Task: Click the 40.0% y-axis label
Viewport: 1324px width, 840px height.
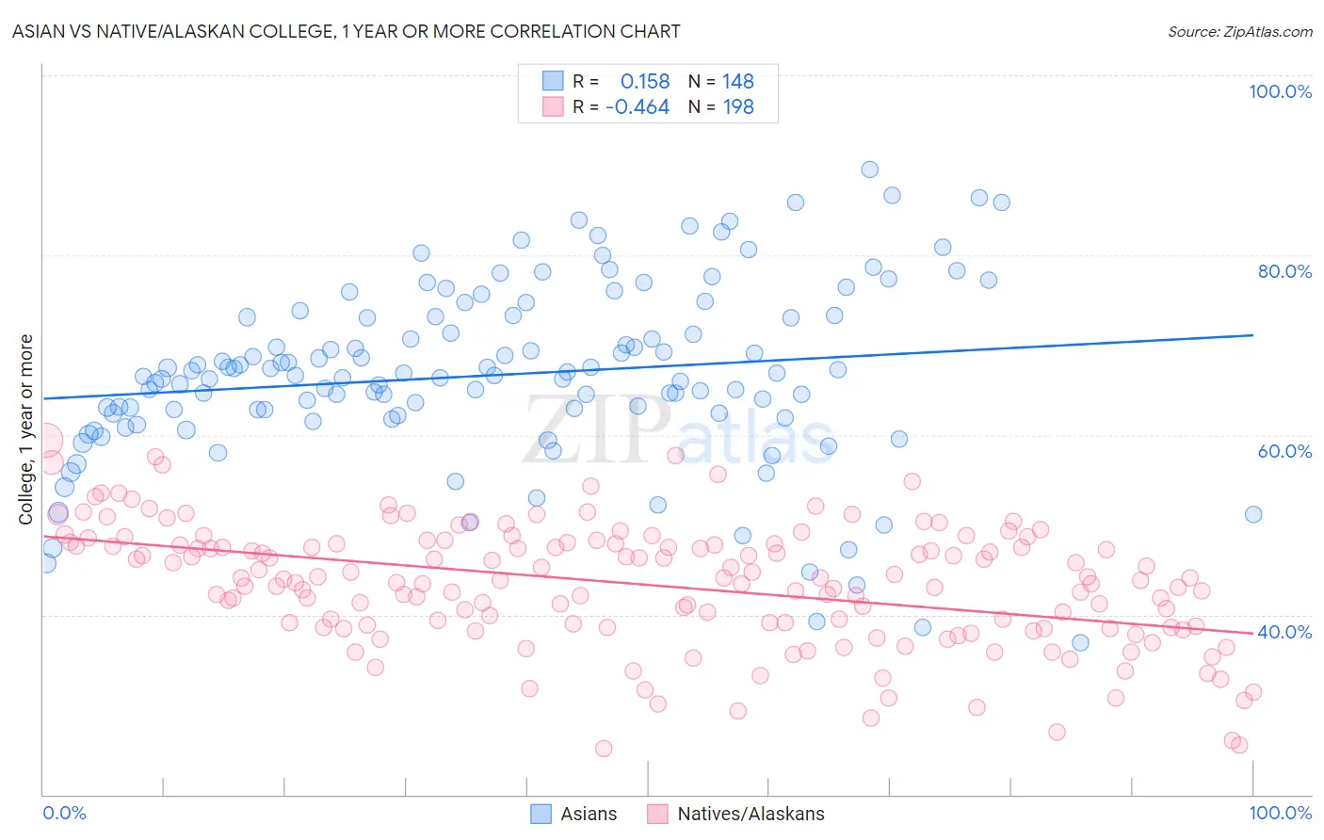Action: coord(1284,632)
